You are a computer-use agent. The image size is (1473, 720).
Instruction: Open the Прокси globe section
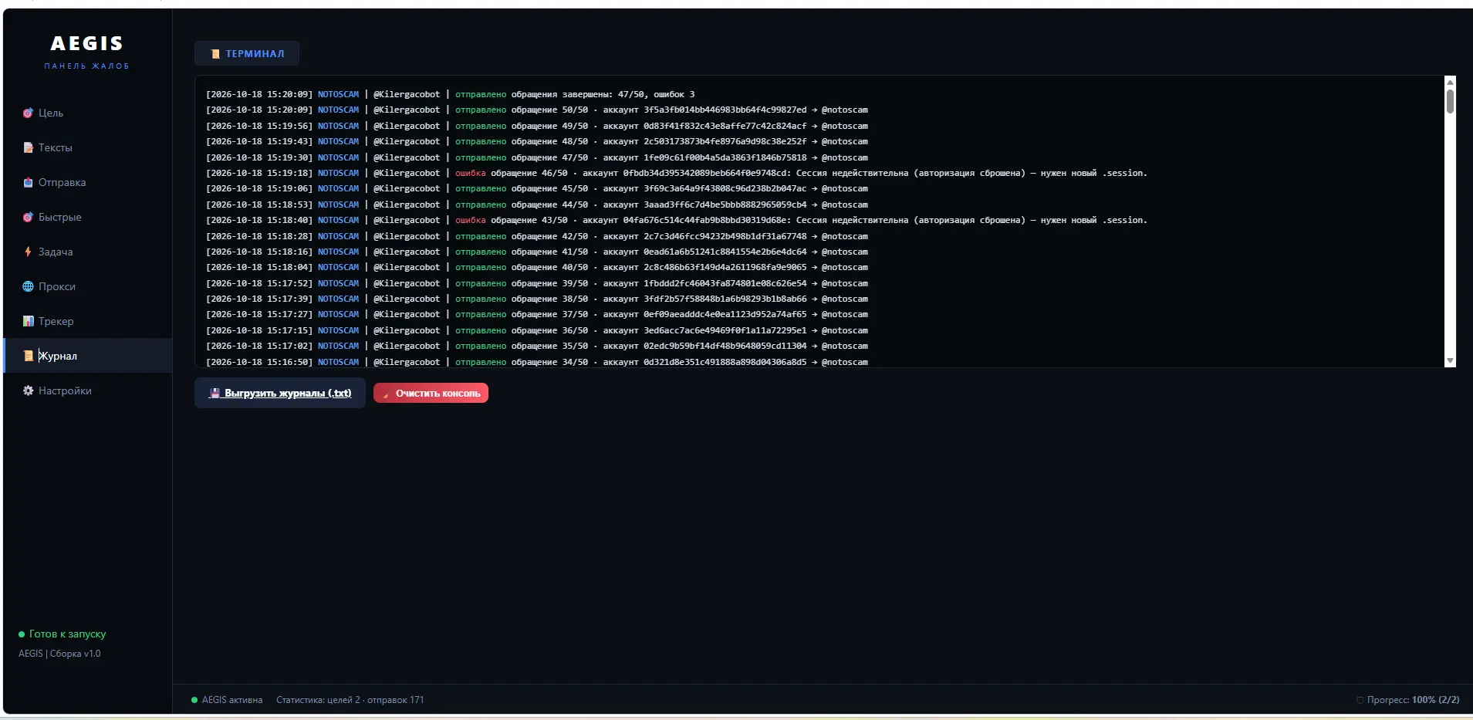coord(87,286)
